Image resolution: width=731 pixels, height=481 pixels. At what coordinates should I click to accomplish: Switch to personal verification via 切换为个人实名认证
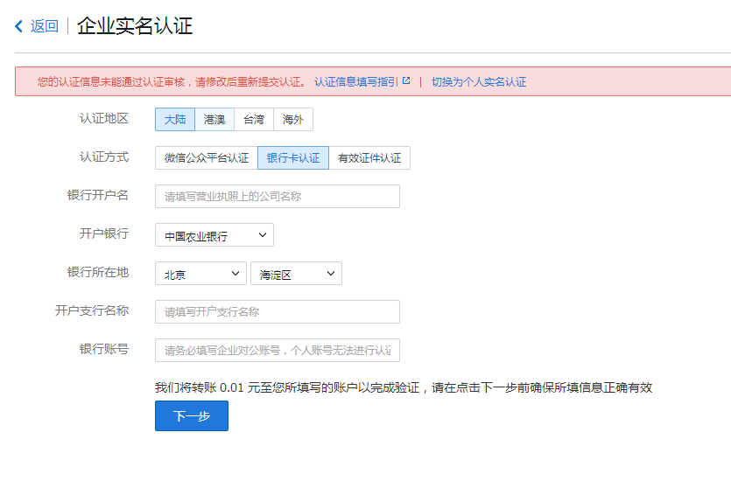479,81
